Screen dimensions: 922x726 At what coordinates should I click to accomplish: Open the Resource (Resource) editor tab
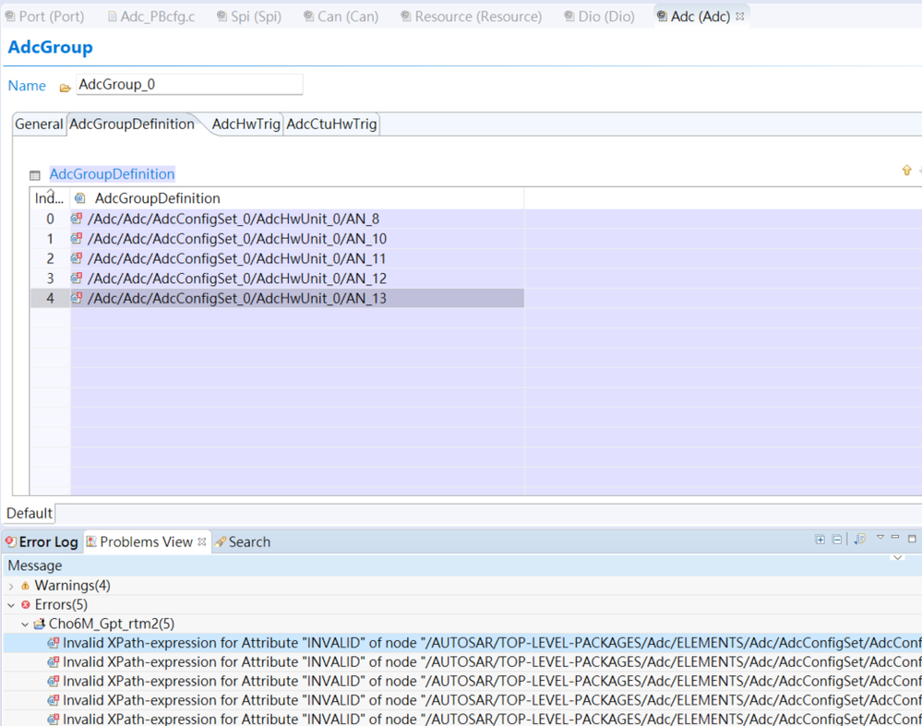click(471, 17)
